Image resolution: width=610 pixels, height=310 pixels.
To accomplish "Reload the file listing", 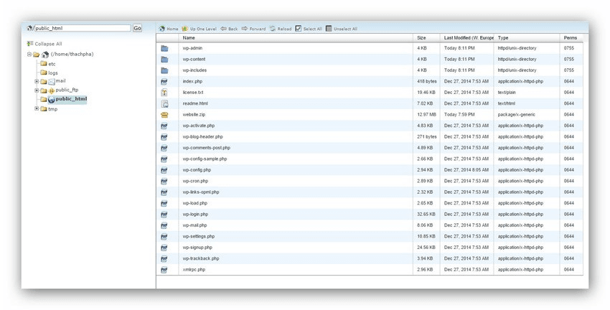I will coord(273,29).
